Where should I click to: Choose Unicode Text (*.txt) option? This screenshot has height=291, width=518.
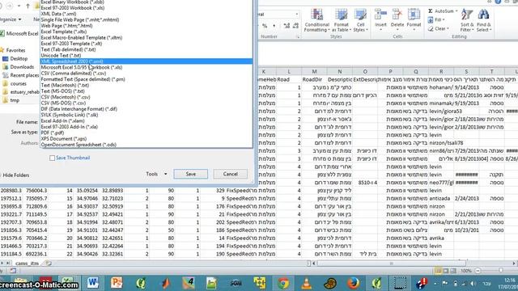tap(61, 56)
